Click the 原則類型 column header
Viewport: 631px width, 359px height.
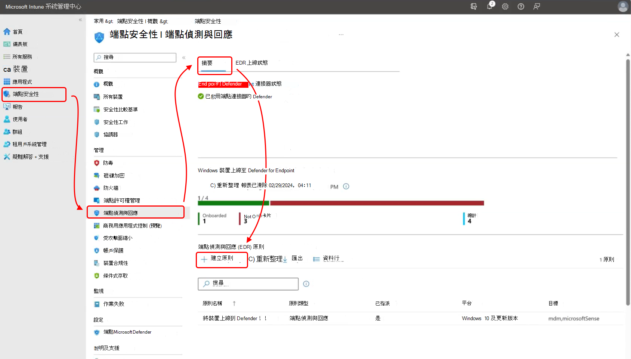click(x=299, y=303)
